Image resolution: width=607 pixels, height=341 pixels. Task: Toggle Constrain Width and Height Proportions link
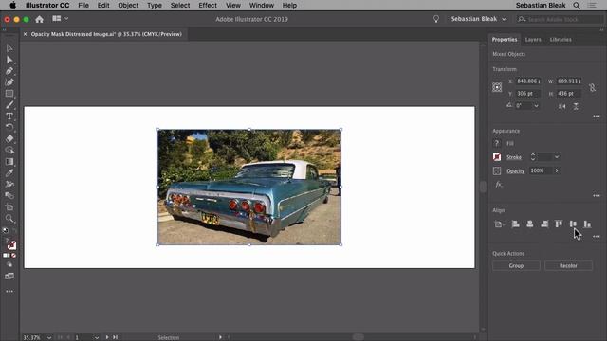tap(592, 88)
